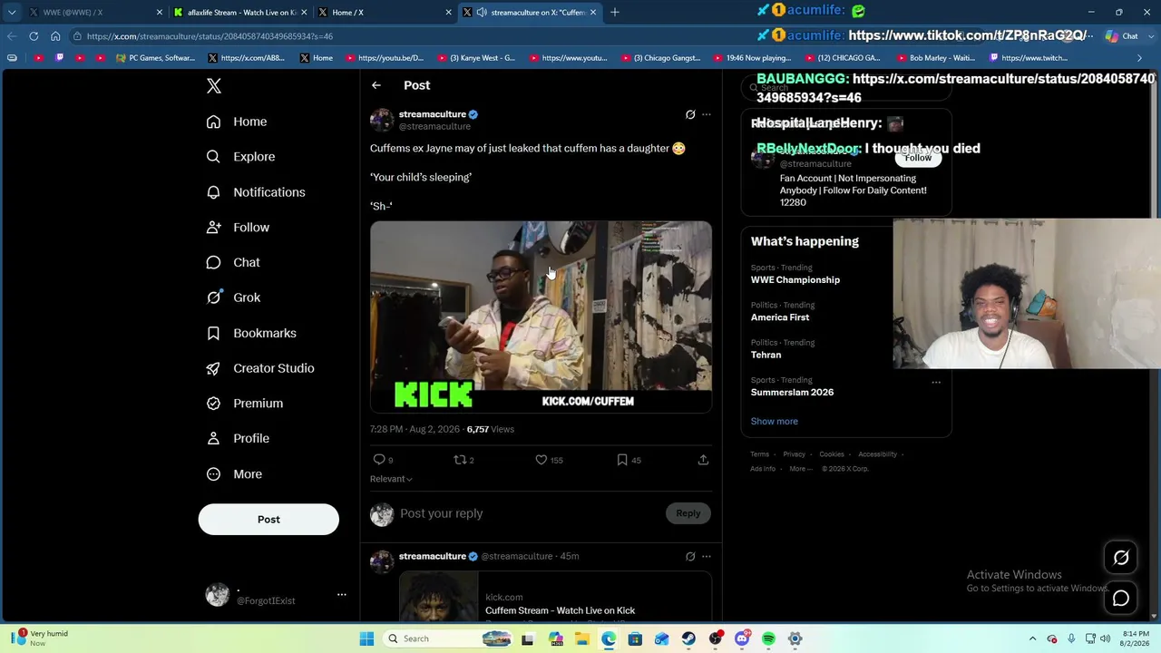
Task: Open options dots for Summerslam 2026 trend
Action: pyautogui.click(x=936, y=382)
